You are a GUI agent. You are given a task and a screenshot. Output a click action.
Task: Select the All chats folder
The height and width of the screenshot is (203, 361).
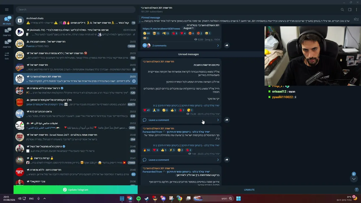(x=7, y=21)
